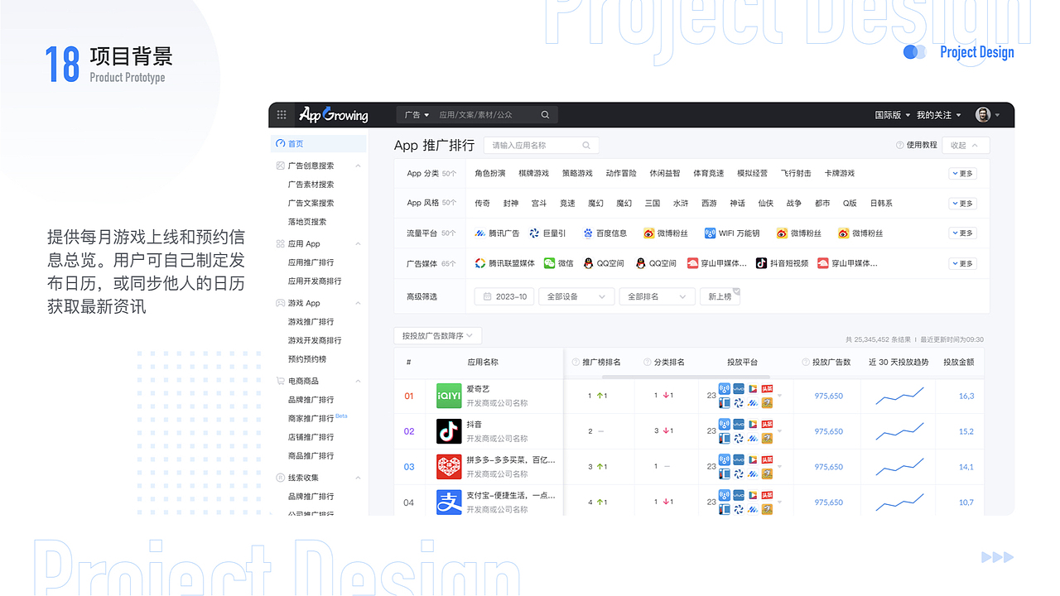1060x596 pixels.
Task: Open the 全部排名 dropdown
Action: point(657,296)
